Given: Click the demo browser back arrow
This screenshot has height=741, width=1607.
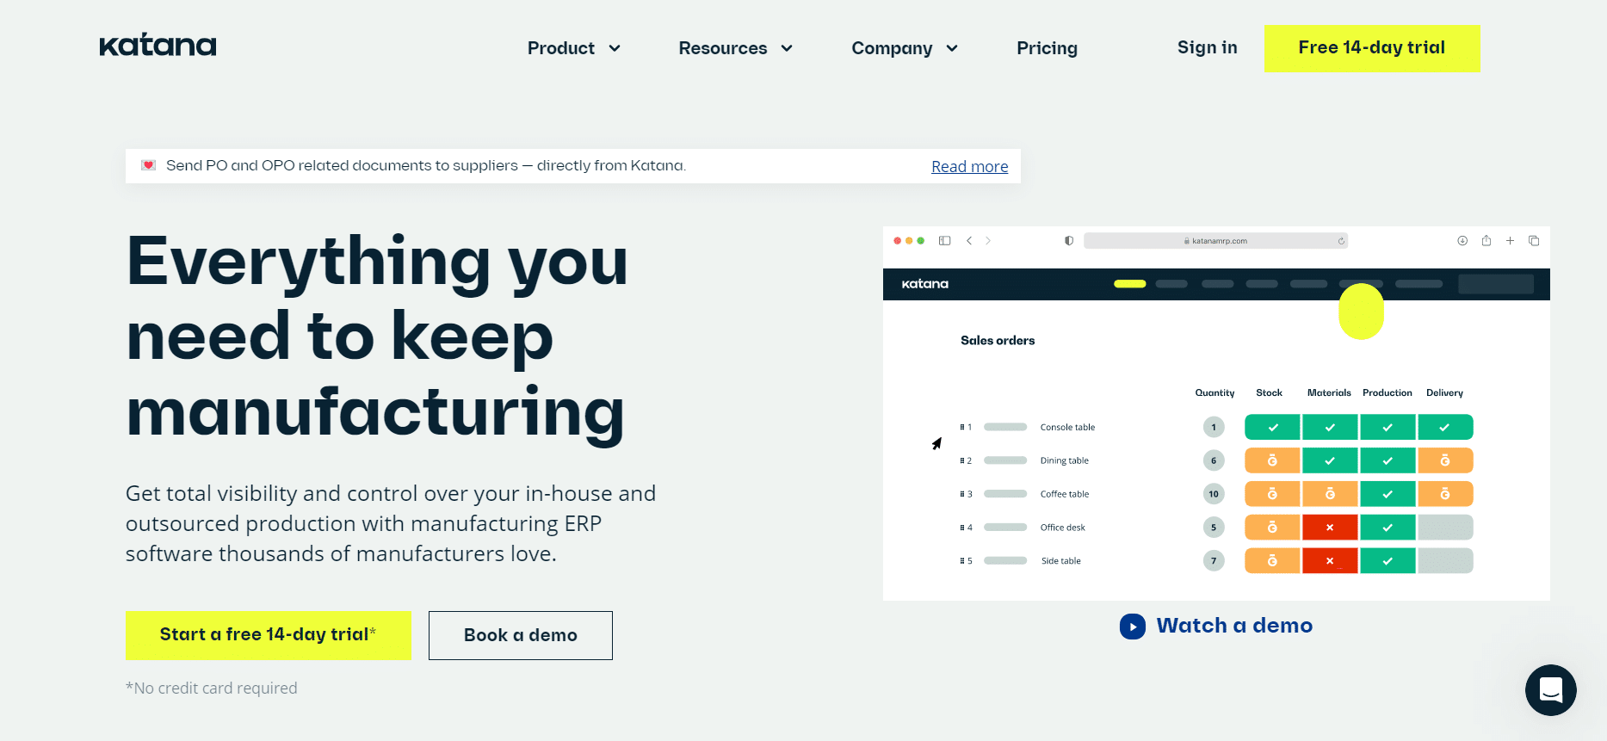Looking at the screenshot, I should pyautogui.click(x=969, y=241).
